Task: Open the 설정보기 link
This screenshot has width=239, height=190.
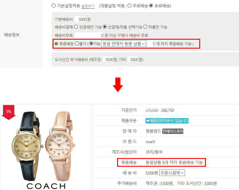Action: pyautogui.click(x=88, y=6)
